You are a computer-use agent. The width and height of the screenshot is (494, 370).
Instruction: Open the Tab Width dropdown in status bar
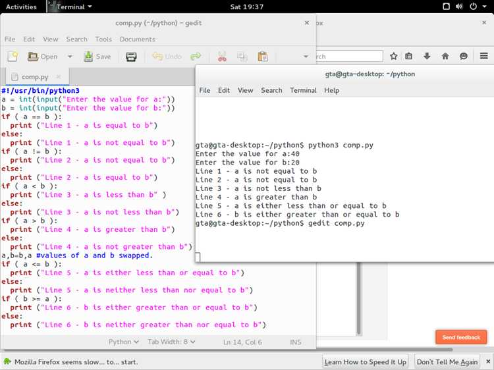pyautogui.click(x=171, y=342)
